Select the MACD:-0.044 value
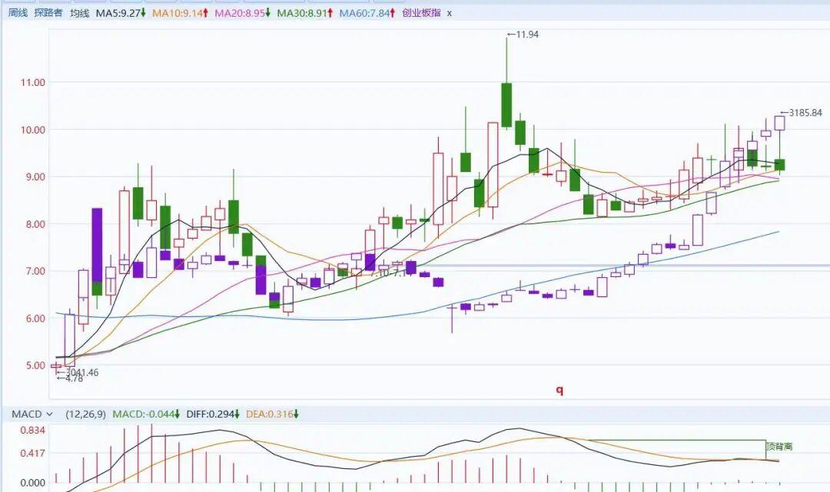This screenshot has height=492, width=830. 146,414
